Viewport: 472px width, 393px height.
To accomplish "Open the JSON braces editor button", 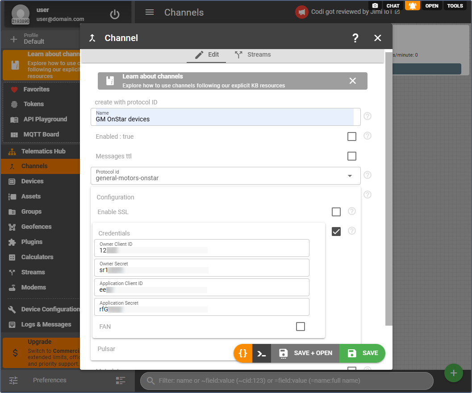I will pyautogui.click(x=243, y=353).
